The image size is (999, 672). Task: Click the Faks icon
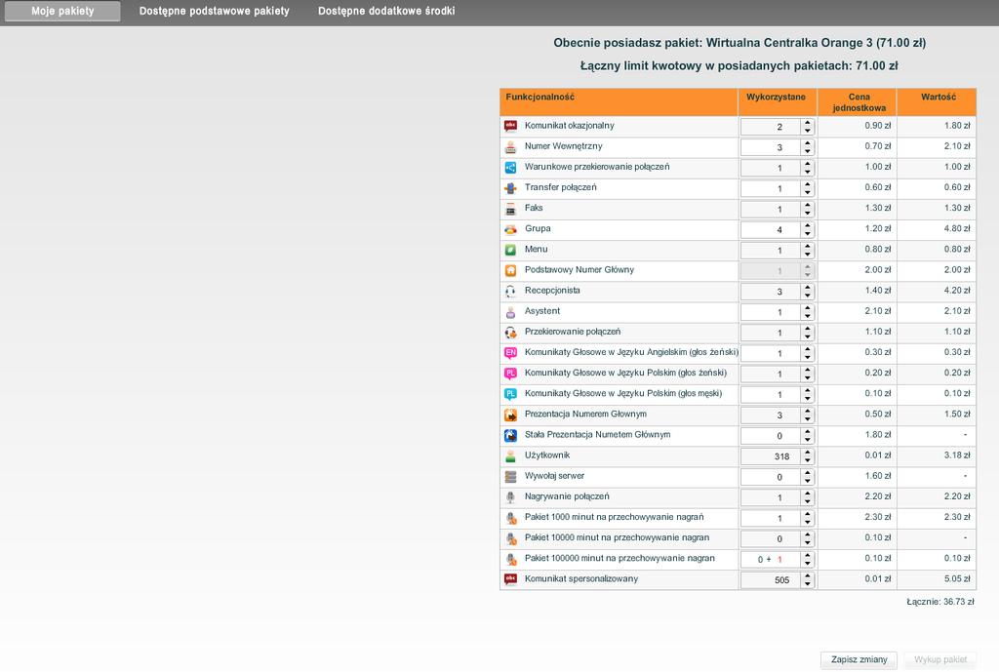510,209
